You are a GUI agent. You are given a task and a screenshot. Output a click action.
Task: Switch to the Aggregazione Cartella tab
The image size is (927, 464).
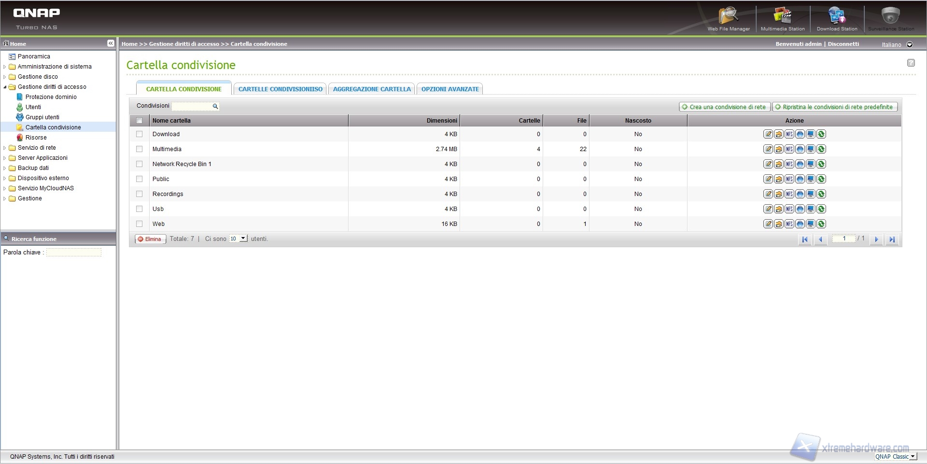click(x=372, y=89)
